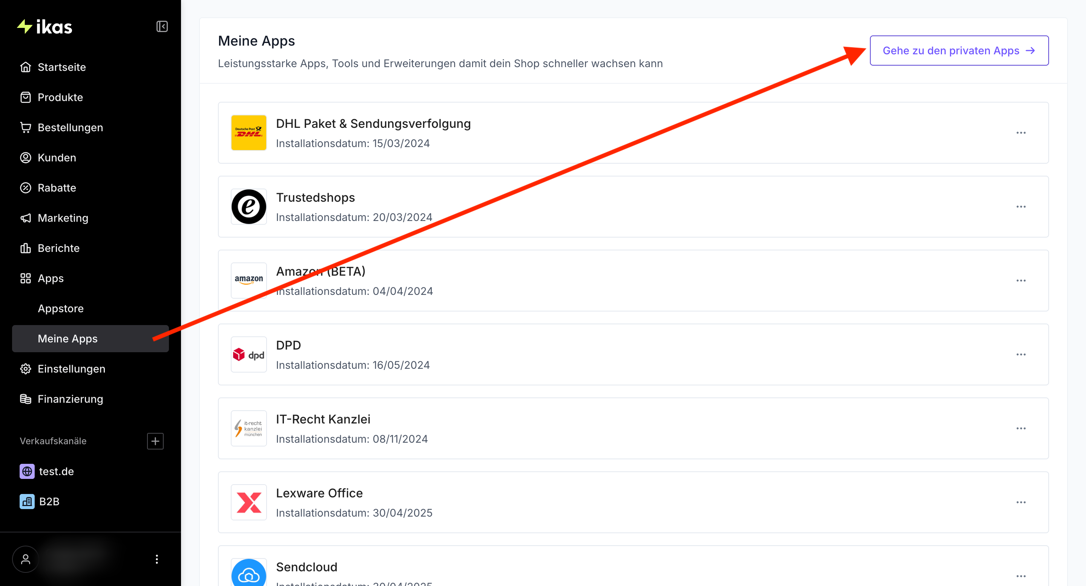
Task: Collapse the sidebar panel icon
Action: point(162,26)
